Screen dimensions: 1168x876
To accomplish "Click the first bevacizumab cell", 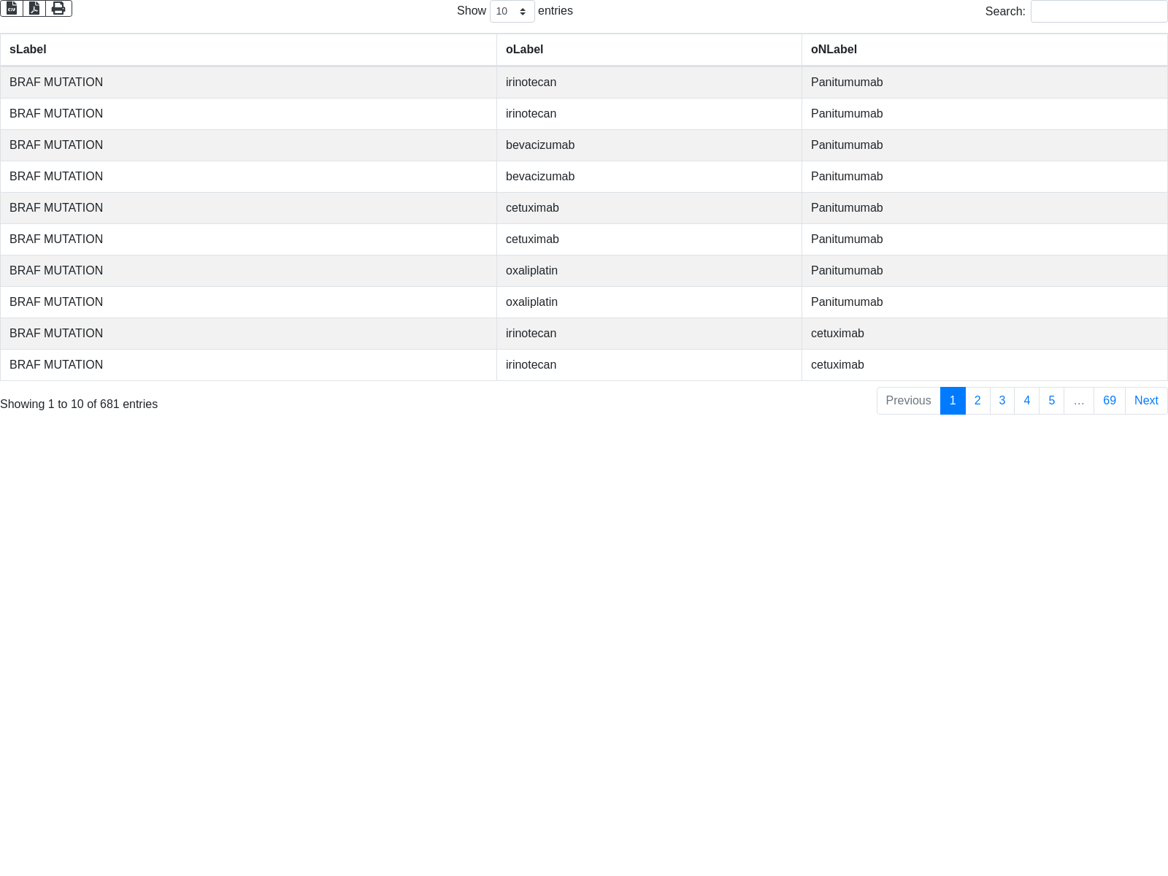I will (x=540, y=145).
